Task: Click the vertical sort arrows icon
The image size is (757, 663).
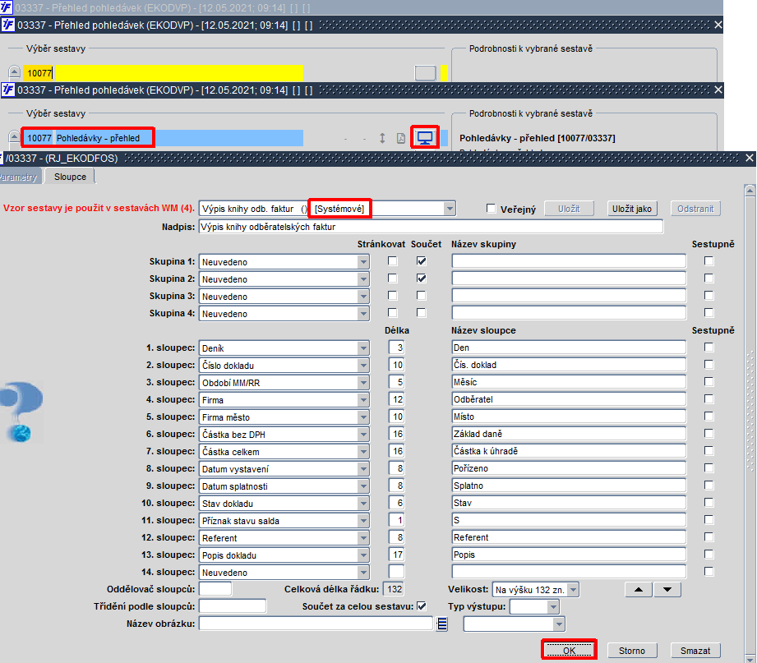Action: pyautogui.click(x=382, y=139)
